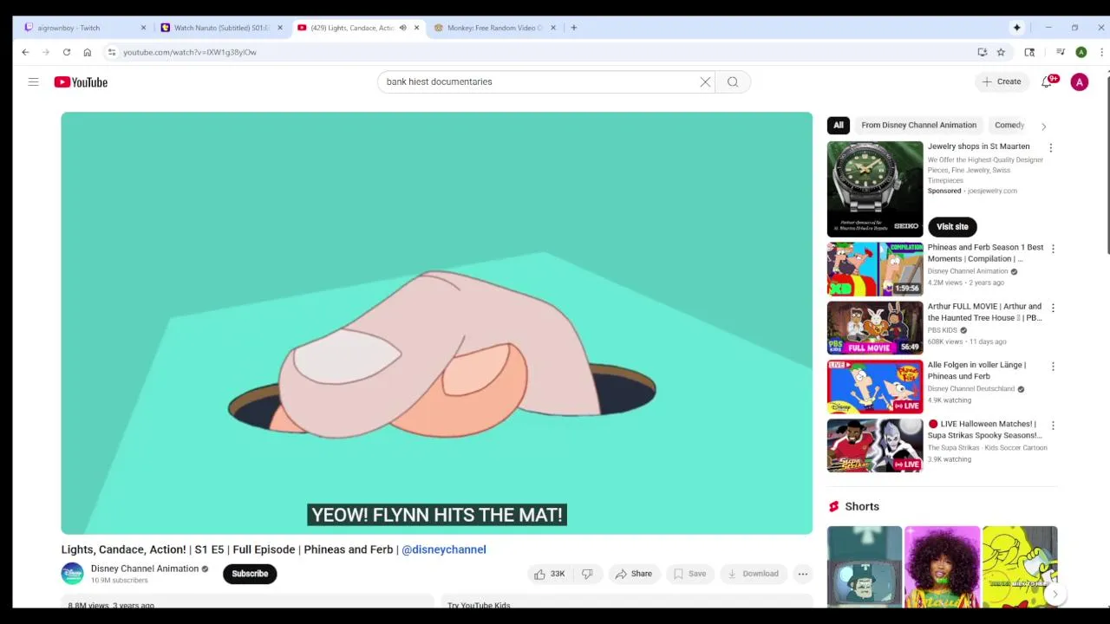Image resolution: width=1110 pixels, height=624 pixels.
Task: Mute the YouTube tab audio icon
Action: pyautogui.click(x=402, y=28)
